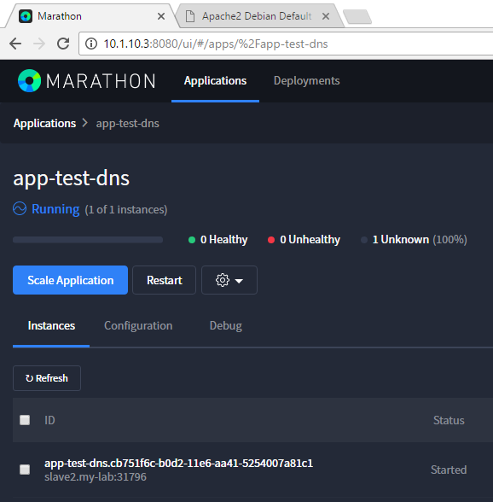Toggle the select-all instances checkbox

pyautogui.click(x=25, y=420)
